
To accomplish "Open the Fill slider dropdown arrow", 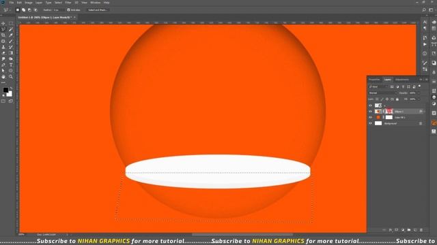I will coord(419,99).
